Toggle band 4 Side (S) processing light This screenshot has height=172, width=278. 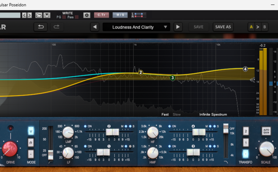[215, 126]
